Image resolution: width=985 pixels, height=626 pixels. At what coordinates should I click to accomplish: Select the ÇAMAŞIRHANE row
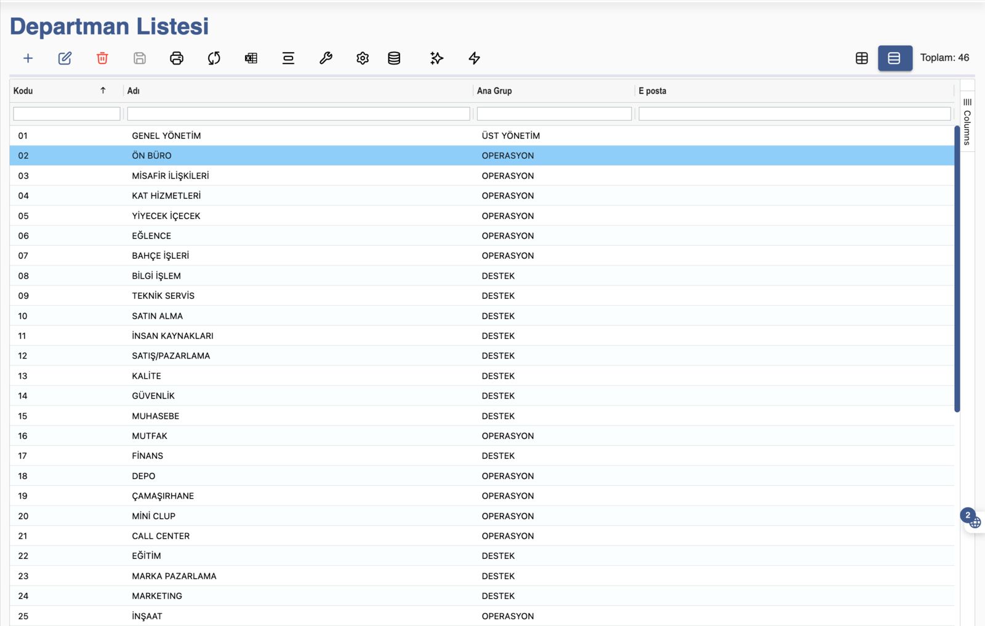[x=482, y=496]
